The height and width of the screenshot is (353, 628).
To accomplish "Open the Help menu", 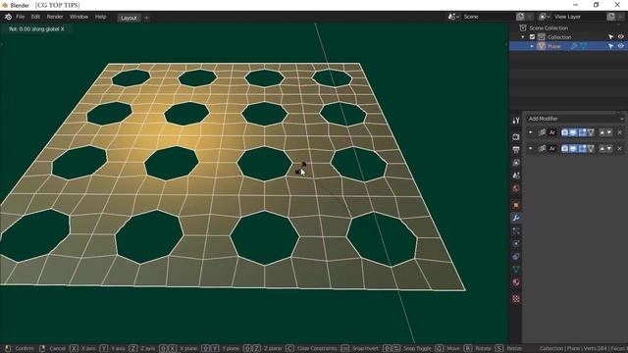I will click(x=100, y=17).
